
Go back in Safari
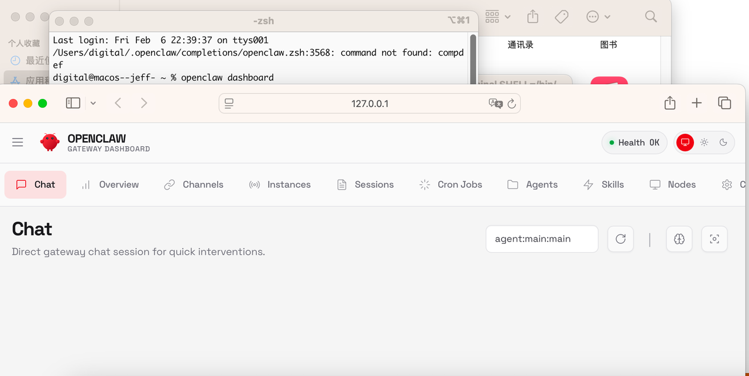coord(118,103)
